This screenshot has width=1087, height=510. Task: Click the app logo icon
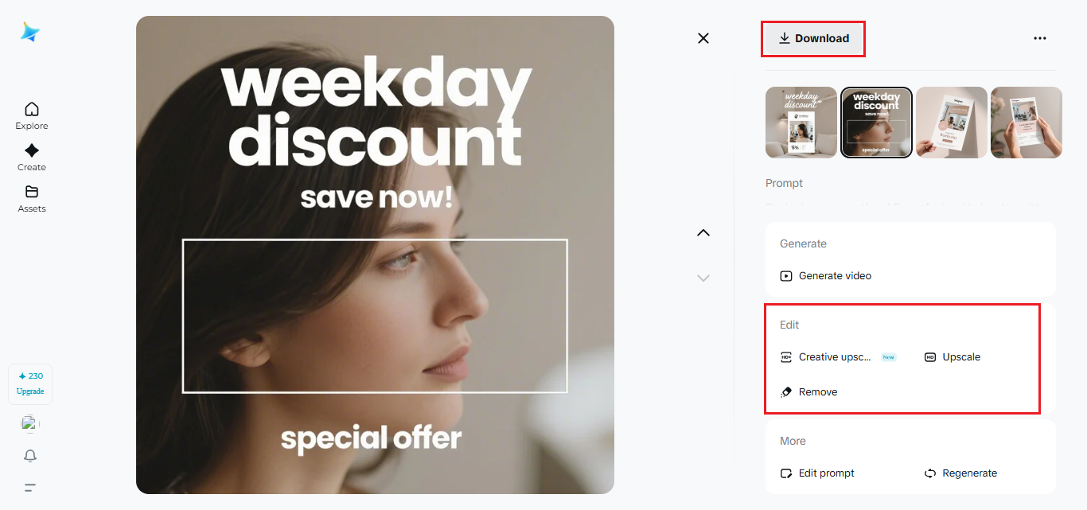click(x=30, y=32)
